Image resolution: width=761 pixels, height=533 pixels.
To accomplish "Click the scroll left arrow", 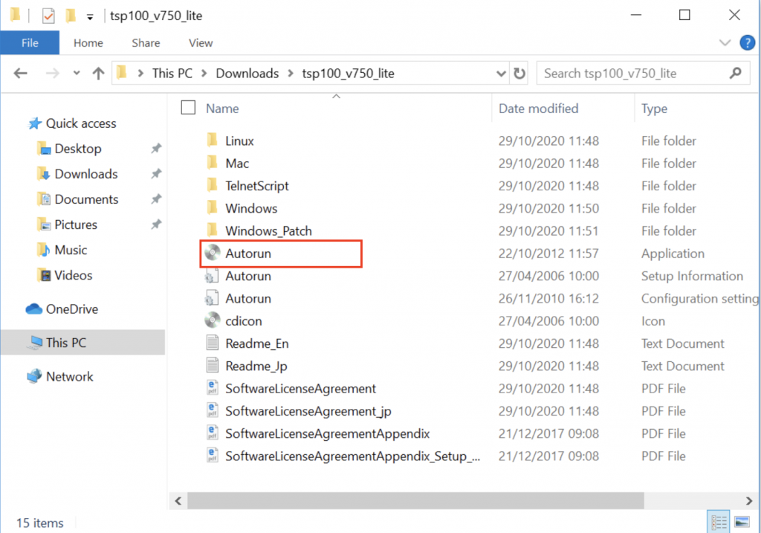I will (x=178, y=500).
